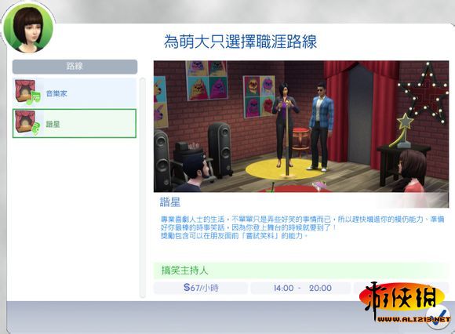Click the comedian career description paragraph

click(302, 227)
